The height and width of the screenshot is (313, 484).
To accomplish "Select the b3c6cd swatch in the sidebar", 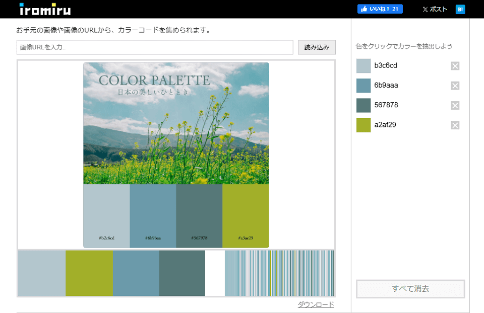I will (x=364, y=66).
